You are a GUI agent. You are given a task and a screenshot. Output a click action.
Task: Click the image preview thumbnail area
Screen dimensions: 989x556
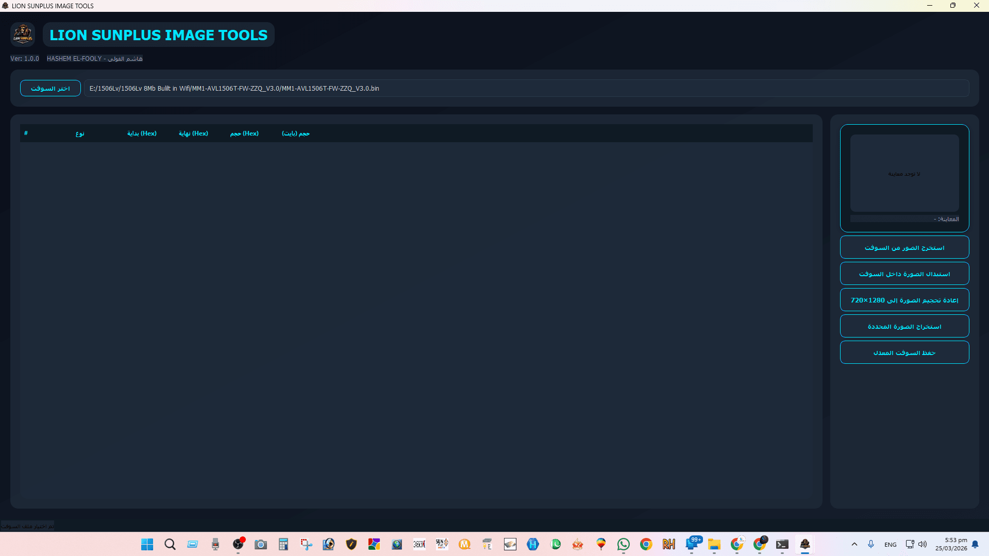[x=904, y=173]
